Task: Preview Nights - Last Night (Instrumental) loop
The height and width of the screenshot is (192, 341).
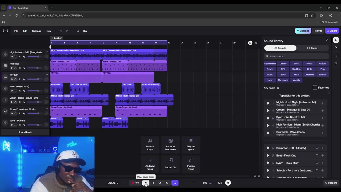Action: [268, 103]
